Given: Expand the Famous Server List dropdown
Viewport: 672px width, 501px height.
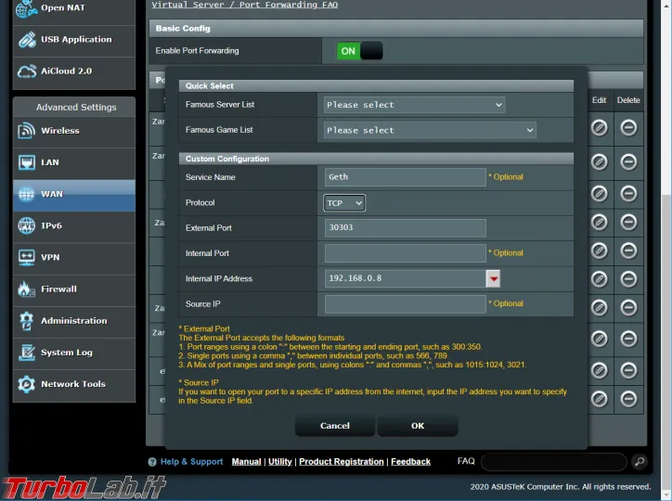Looking at the screenshot, I should [x=414, y=105].
